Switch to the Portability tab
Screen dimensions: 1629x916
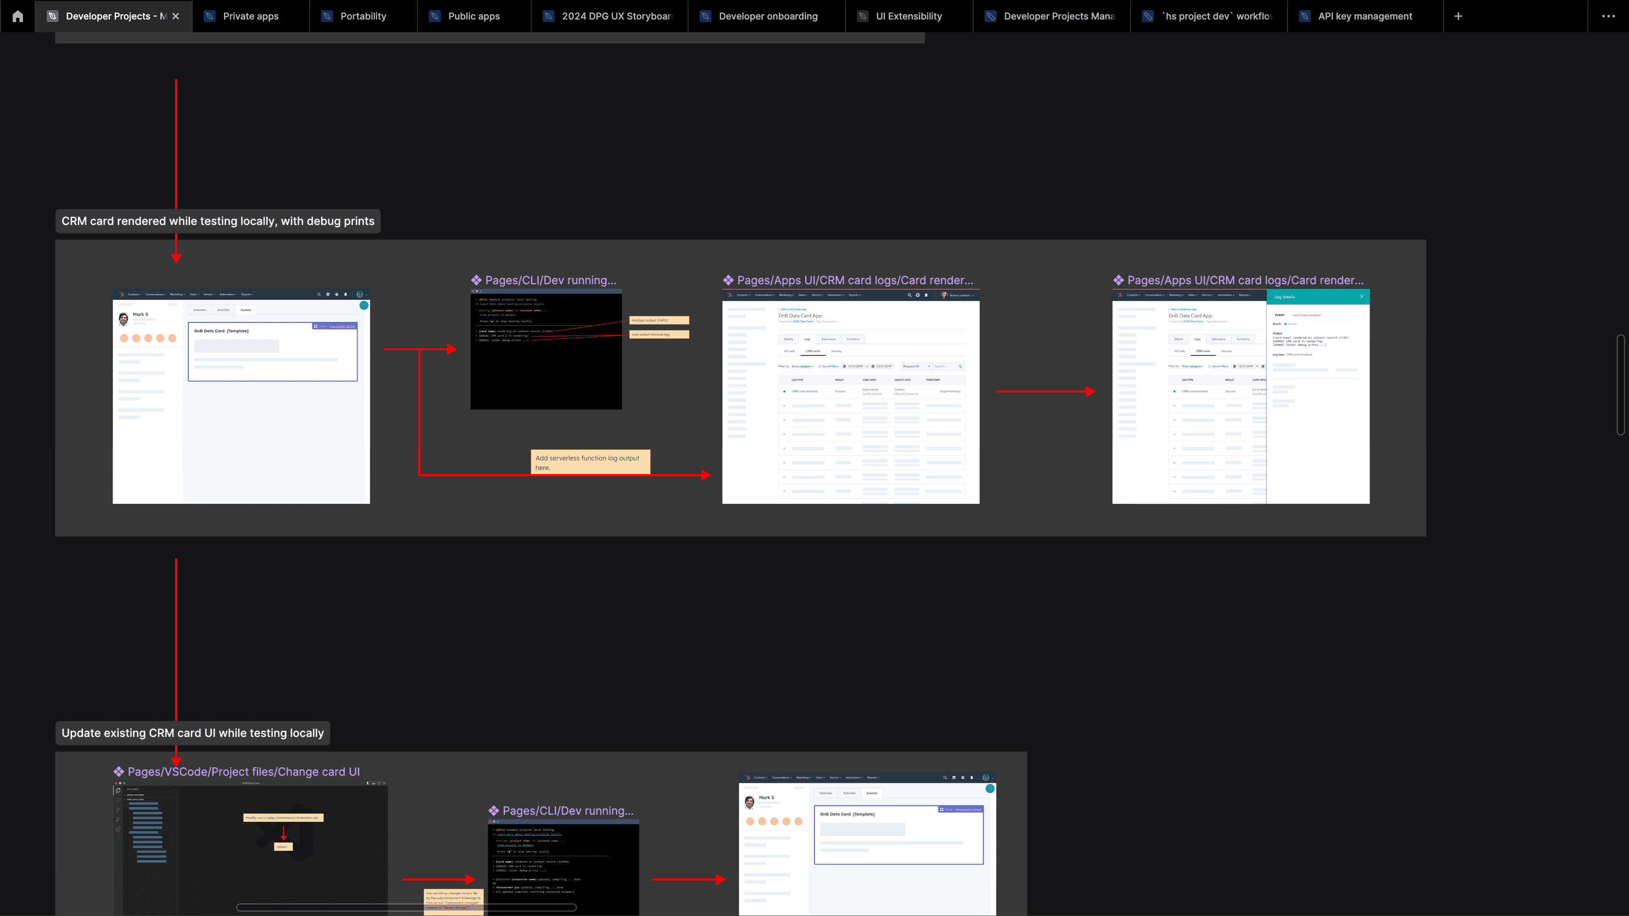click(x=363, y=17)
